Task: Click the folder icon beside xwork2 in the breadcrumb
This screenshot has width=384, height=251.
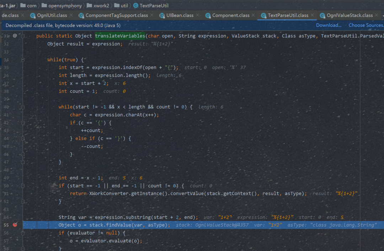Action: (x=89, y=5)
